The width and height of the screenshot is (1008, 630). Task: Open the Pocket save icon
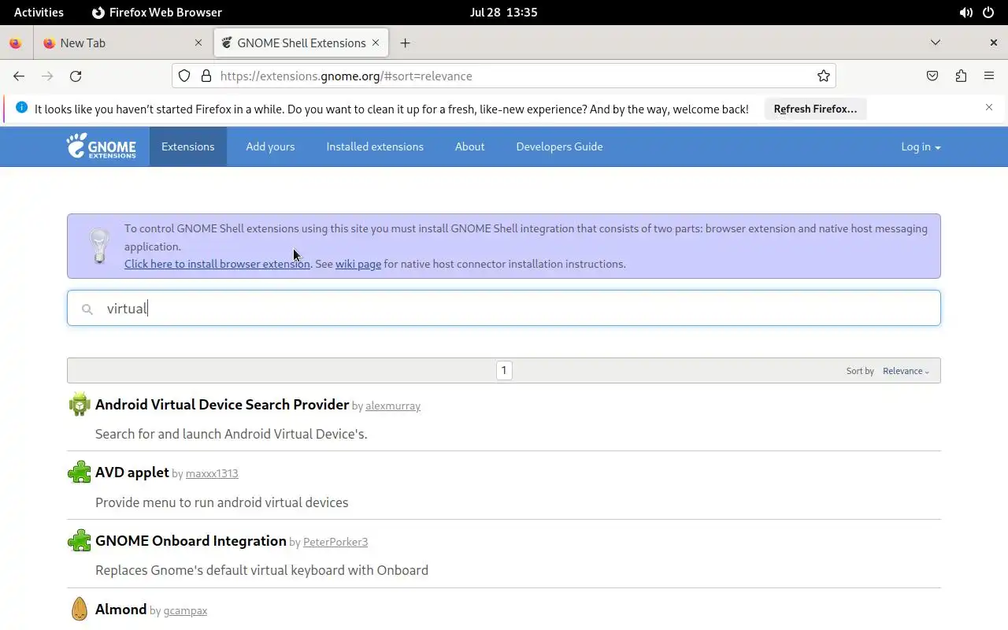coord(932,76)
